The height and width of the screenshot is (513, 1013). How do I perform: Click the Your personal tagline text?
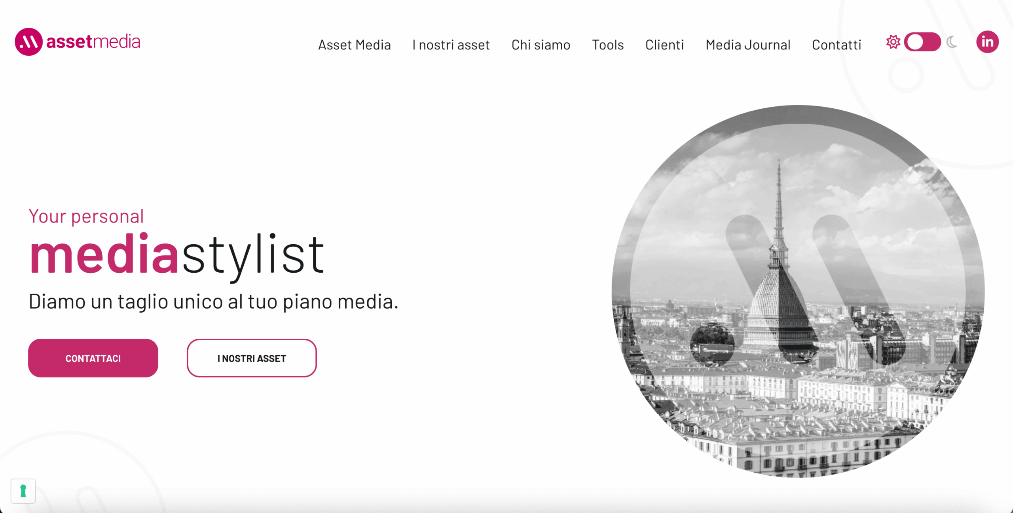tap(86, 217)
